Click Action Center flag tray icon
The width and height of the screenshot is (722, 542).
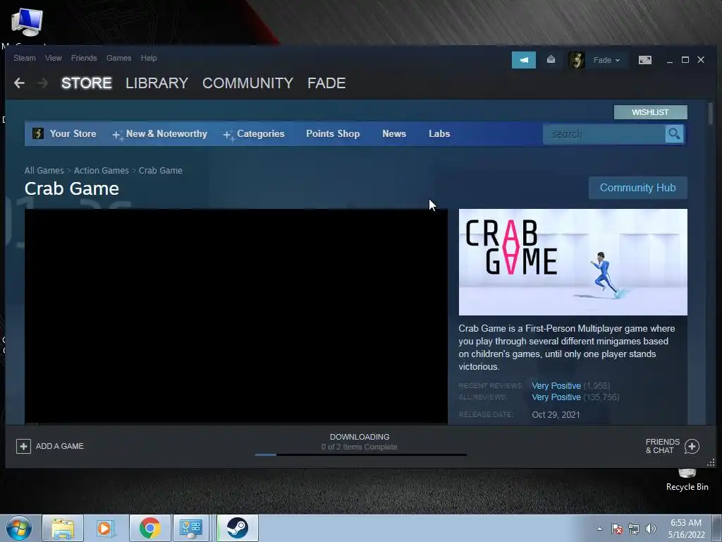pos(617,529)
